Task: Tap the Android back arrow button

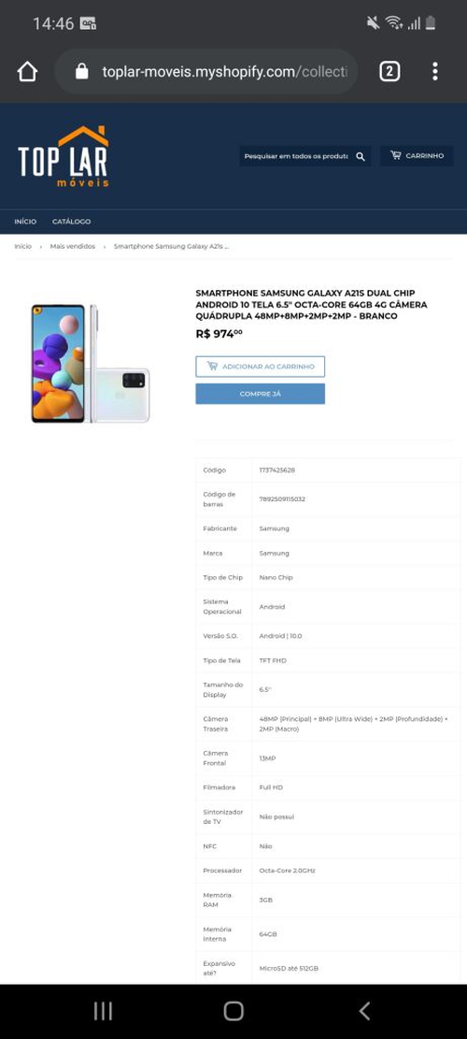Action: (364, 1011)
